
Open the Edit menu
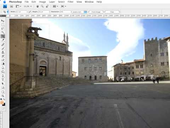point(34,2)
